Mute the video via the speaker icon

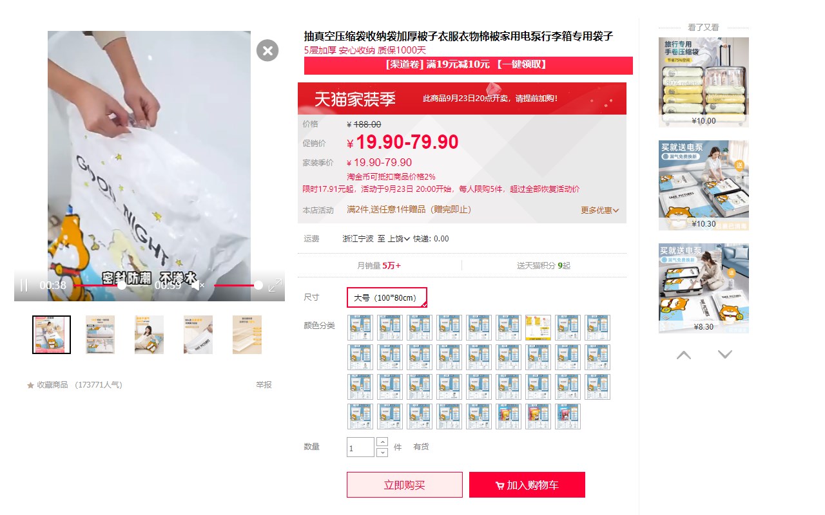click(x=197, y=285)
